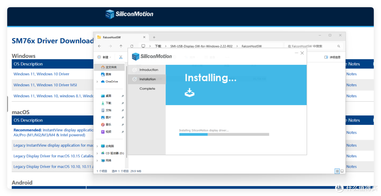Image resolution: width=381 pixels, height=196 pixels.
Task: Open Windows 11, Windows 10 Driver MSI link
Action: click(45, 85)
